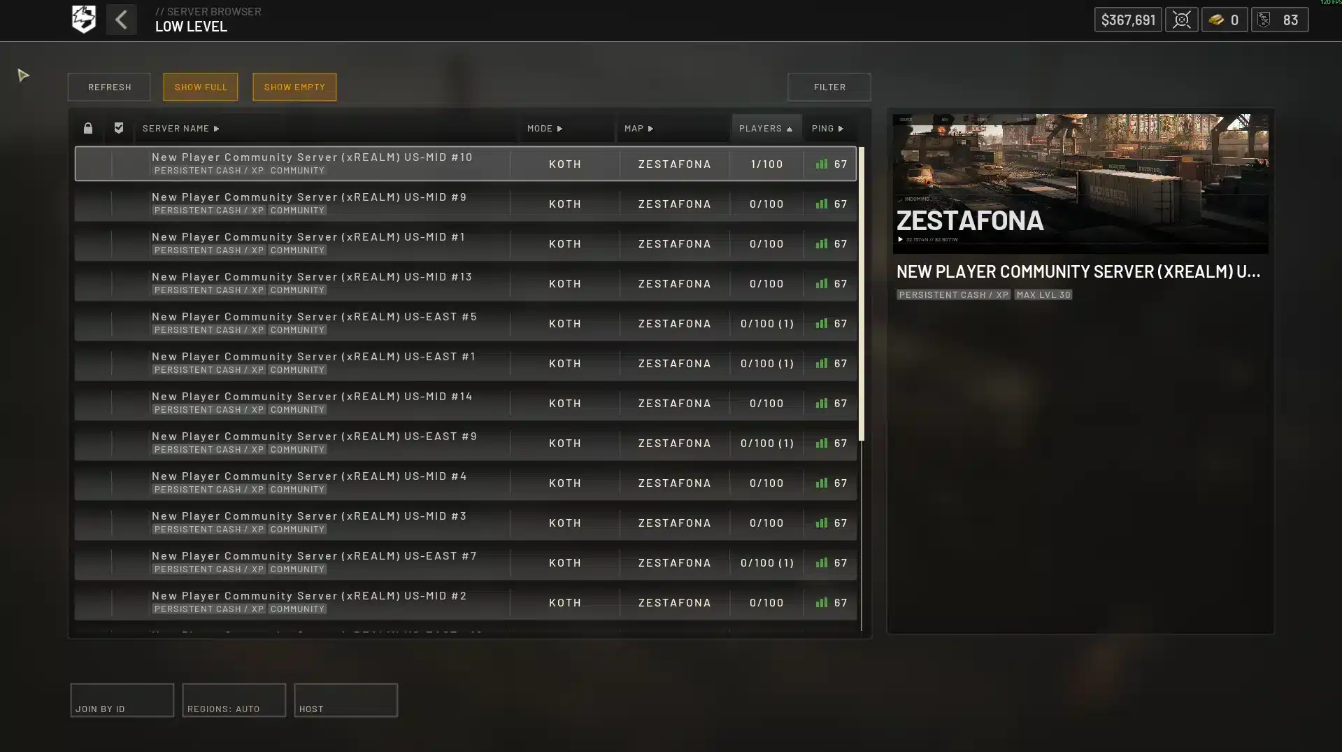
Task: Sort servers by Ping column
Action: coord(827,128)
